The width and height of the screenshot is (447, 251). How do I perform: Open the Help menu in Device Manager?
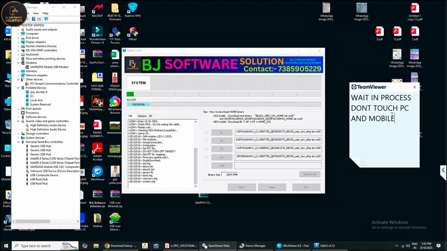click(x=45, y=13)
